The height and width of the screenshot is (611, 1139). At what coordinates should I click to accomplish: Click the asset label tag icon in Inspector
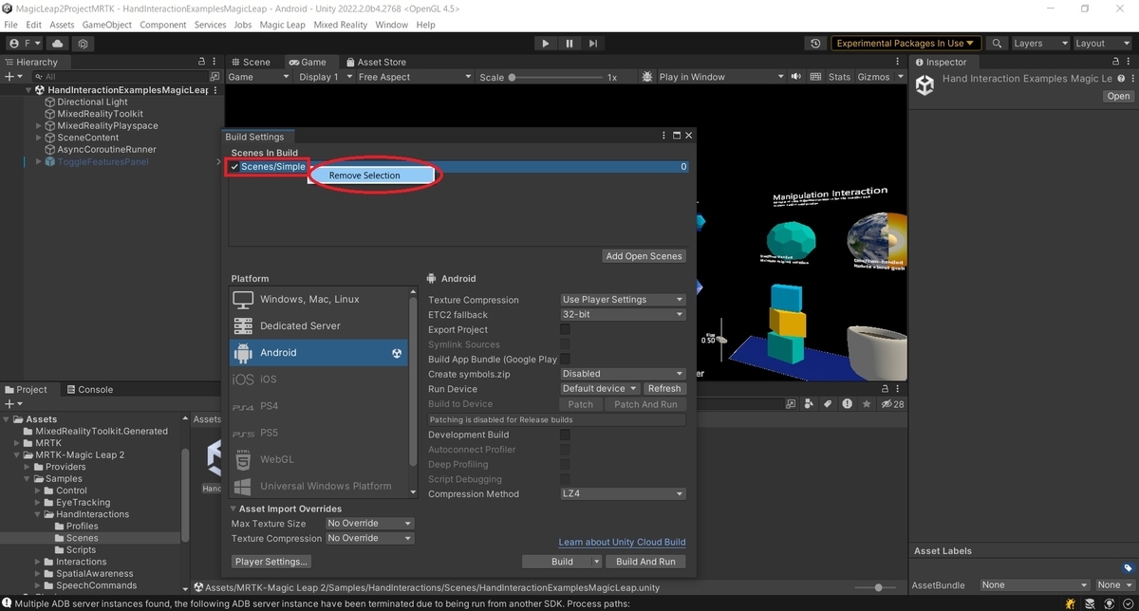[x=1128, y=568]
